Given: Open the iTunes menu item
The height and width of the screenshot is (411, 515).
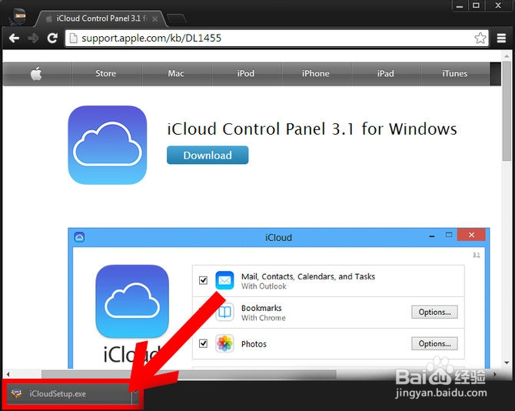Looking at the screenshot, I should (455, 73).
